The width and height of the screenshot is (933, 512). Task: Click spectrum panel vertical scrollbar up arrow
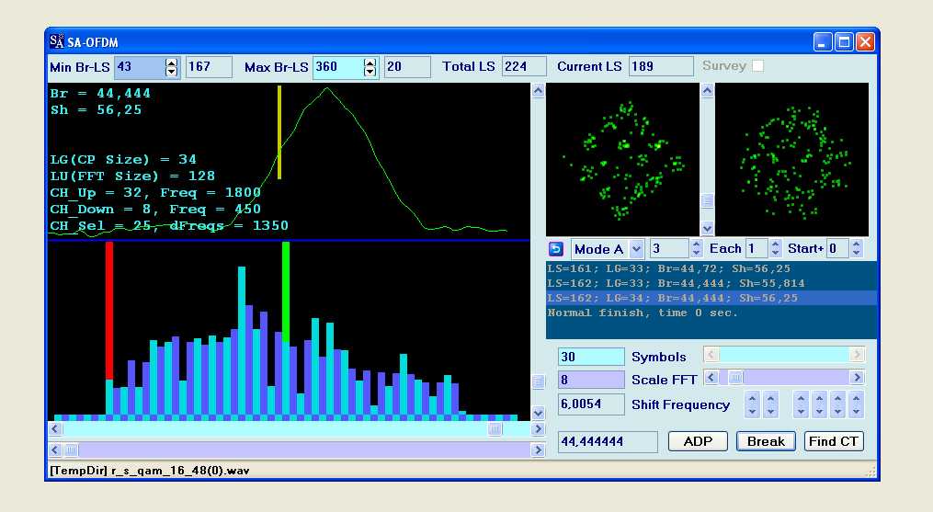[538, 90]
